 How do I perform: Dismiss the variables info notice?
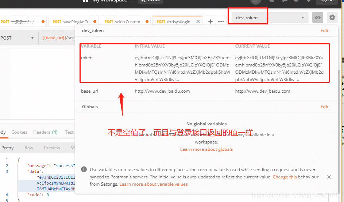pos(329,177)
